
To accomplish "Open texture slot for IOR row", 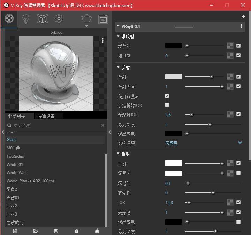I will coord(230,202).
